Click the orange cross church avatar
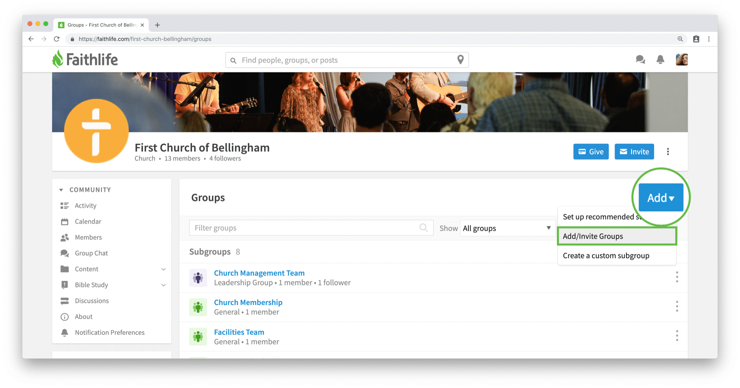 96,131
